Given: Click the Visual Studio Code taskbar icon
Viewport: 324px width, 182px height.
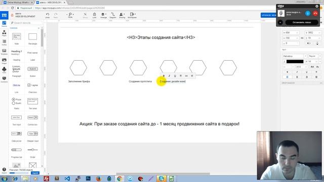Looking at the screenshot, I should [67, 178].
